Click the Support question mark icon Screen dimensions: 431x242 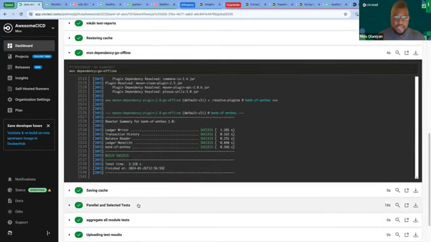coord(10,223)
